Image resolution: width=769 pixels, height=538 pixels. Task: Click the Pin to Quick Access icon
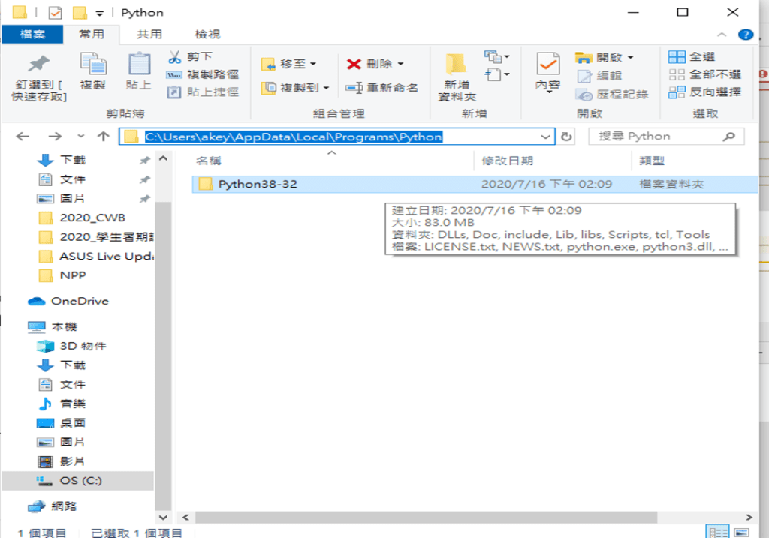click(38, 65)
